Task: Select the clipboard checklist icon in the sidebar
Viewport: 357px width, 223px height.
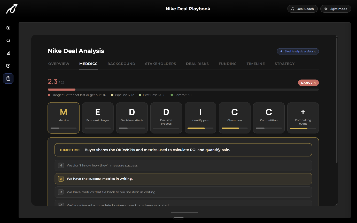Action: tap(8, 78)
